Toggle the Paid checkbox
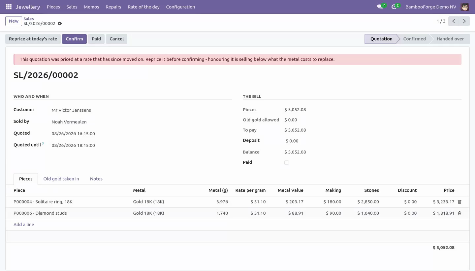475x271 pixels. tap(287, 163)
